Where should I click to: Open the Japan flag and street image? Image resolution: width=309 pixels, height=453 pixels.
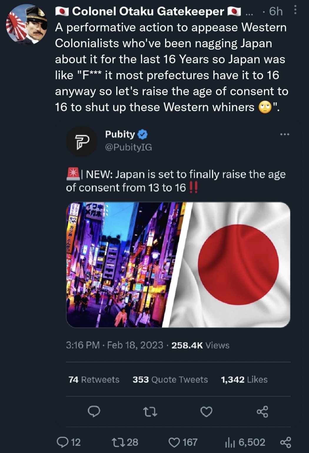click(x=178, y=265)
